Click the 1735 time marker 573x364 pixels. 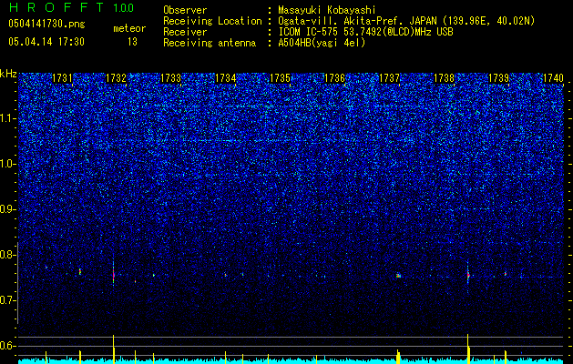point(280,78)
